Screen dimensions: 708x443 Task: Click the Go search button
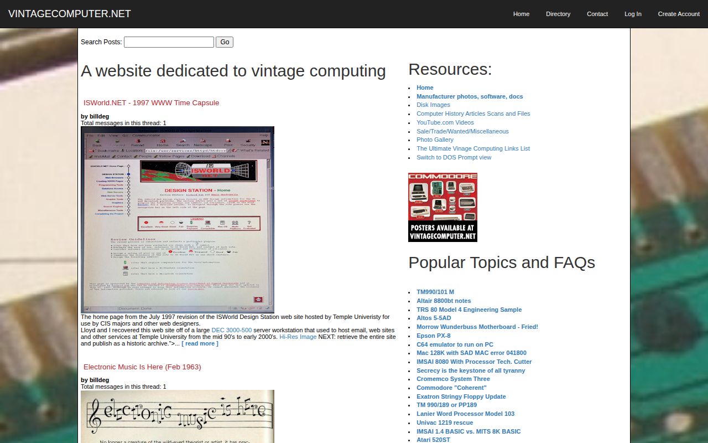click(x=224, y=42)
